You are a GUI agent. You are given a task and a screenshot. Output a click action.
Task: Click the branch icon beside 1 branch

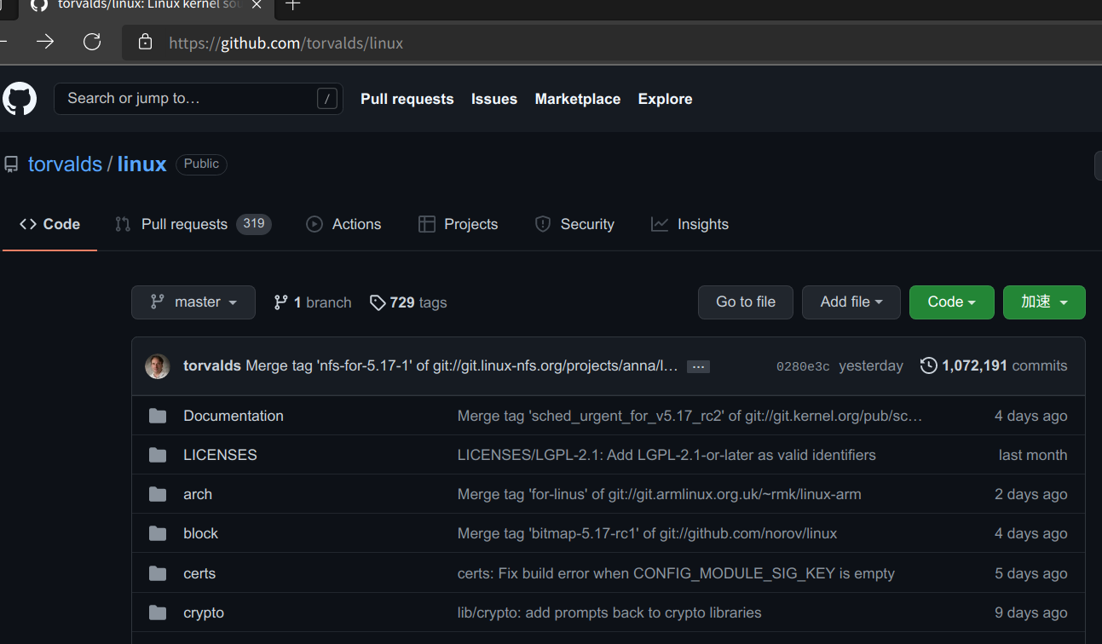coord(280,302)
